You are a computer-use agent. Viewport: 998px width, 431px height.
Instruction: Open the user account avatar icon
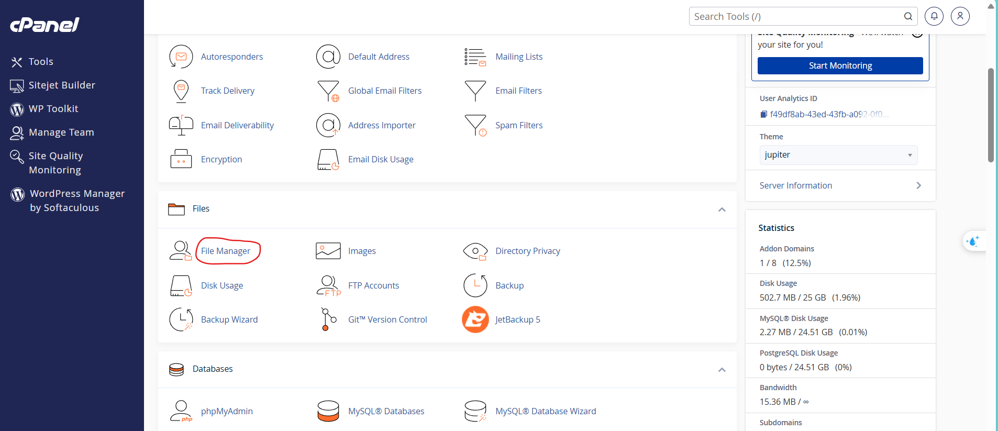click(x=960, y=16)
